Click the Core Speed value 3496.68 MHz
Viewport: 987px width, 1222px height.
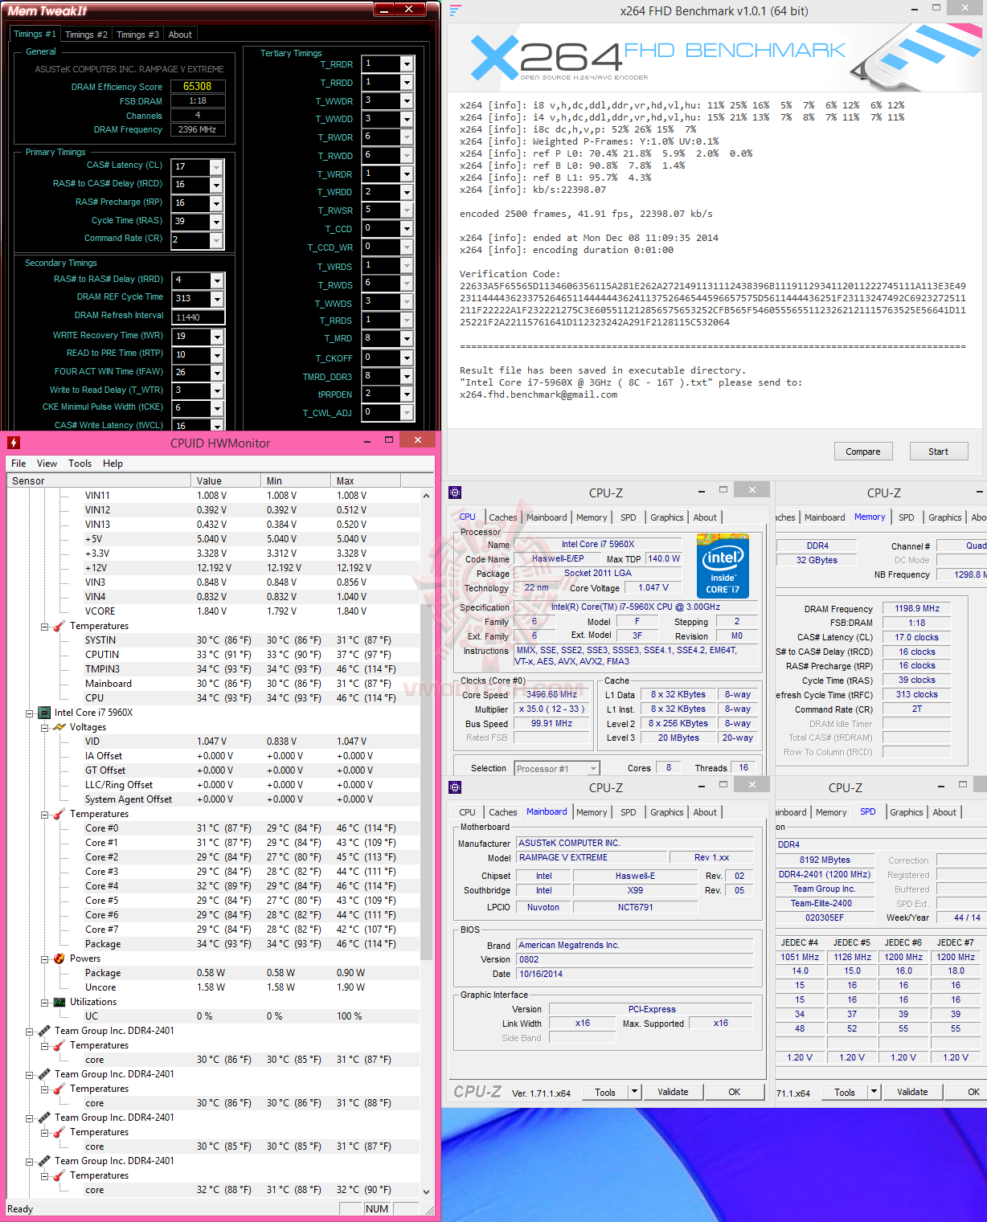point(552,695)
